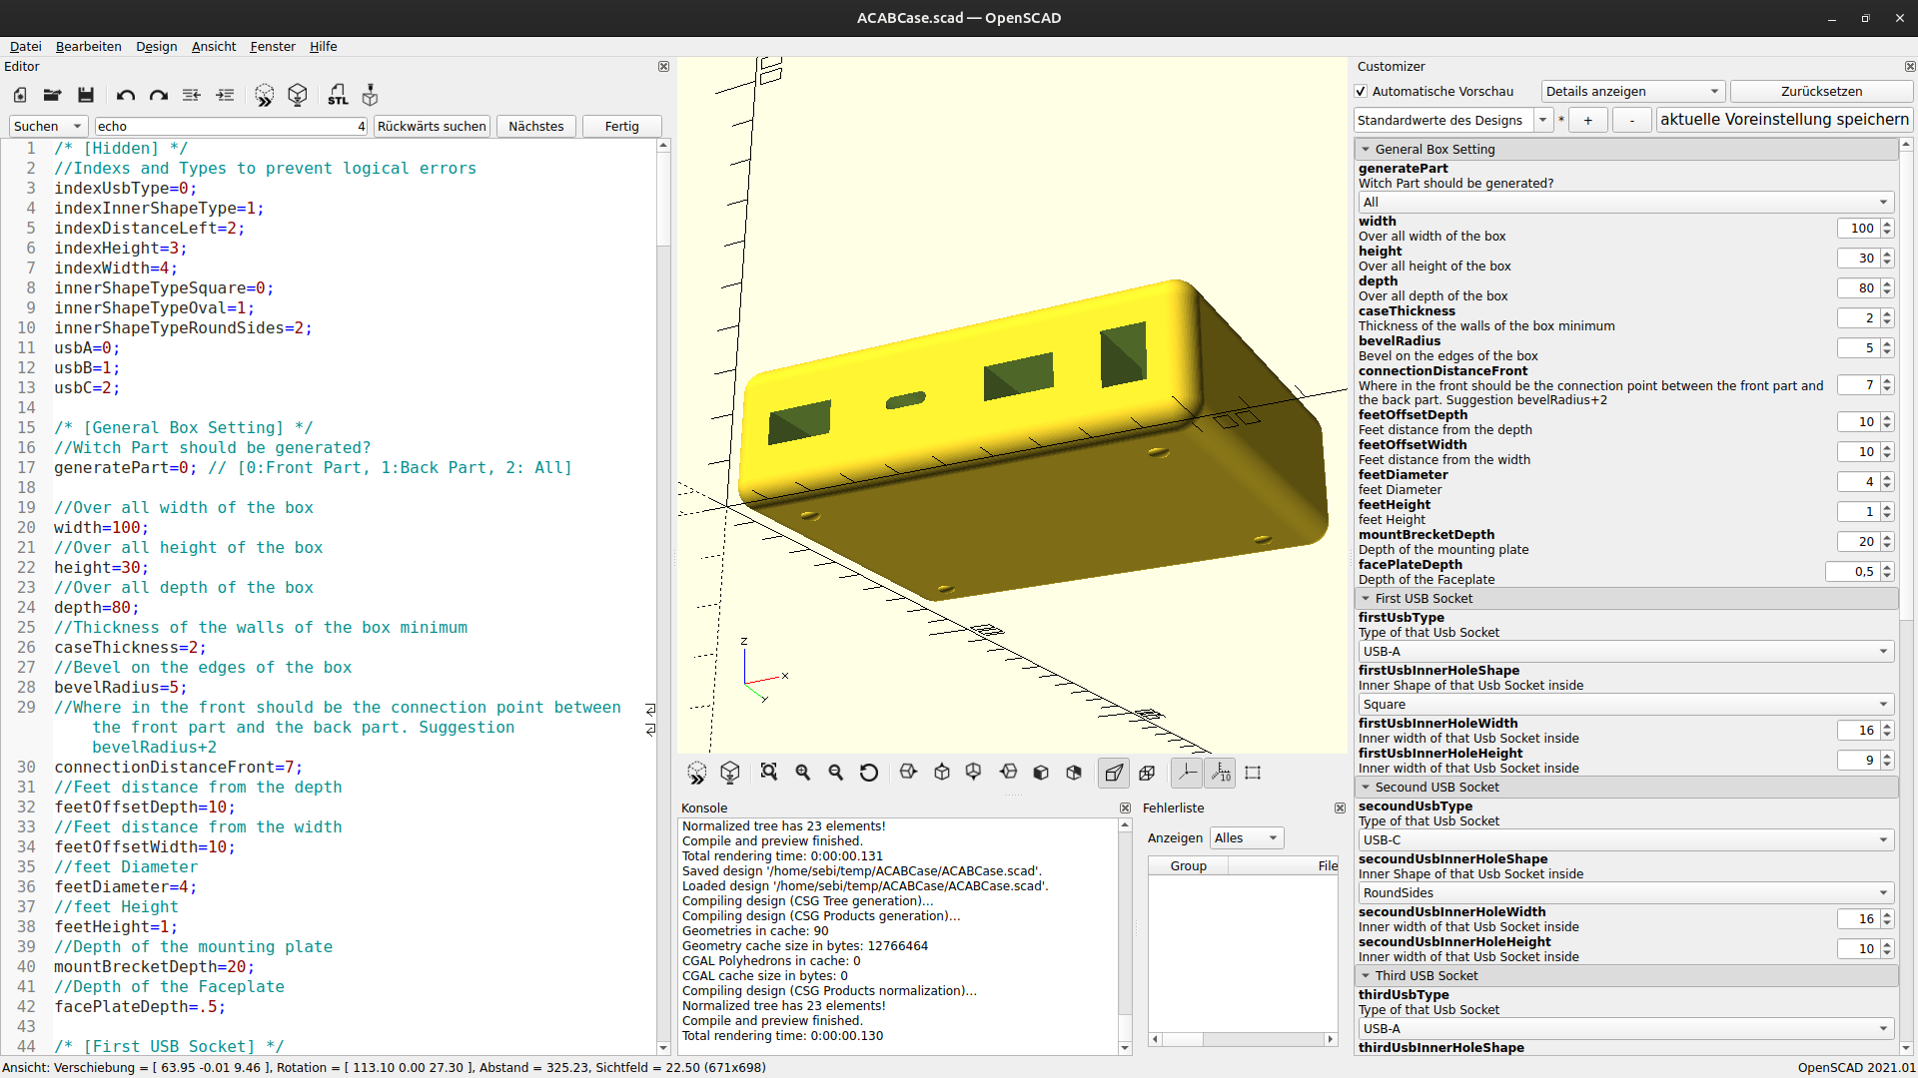Open the Ansicht menu
Screen dimensions: 1918x1078
[214, 47]
